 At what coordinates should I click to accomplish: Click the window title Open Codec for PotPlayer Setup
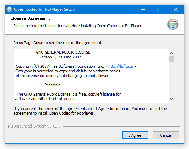tap(44, 9)
